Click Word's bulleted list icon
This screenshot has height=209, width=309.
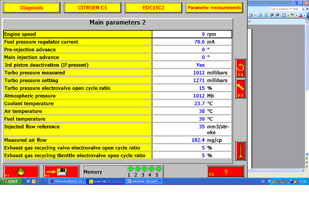point(266,15)
